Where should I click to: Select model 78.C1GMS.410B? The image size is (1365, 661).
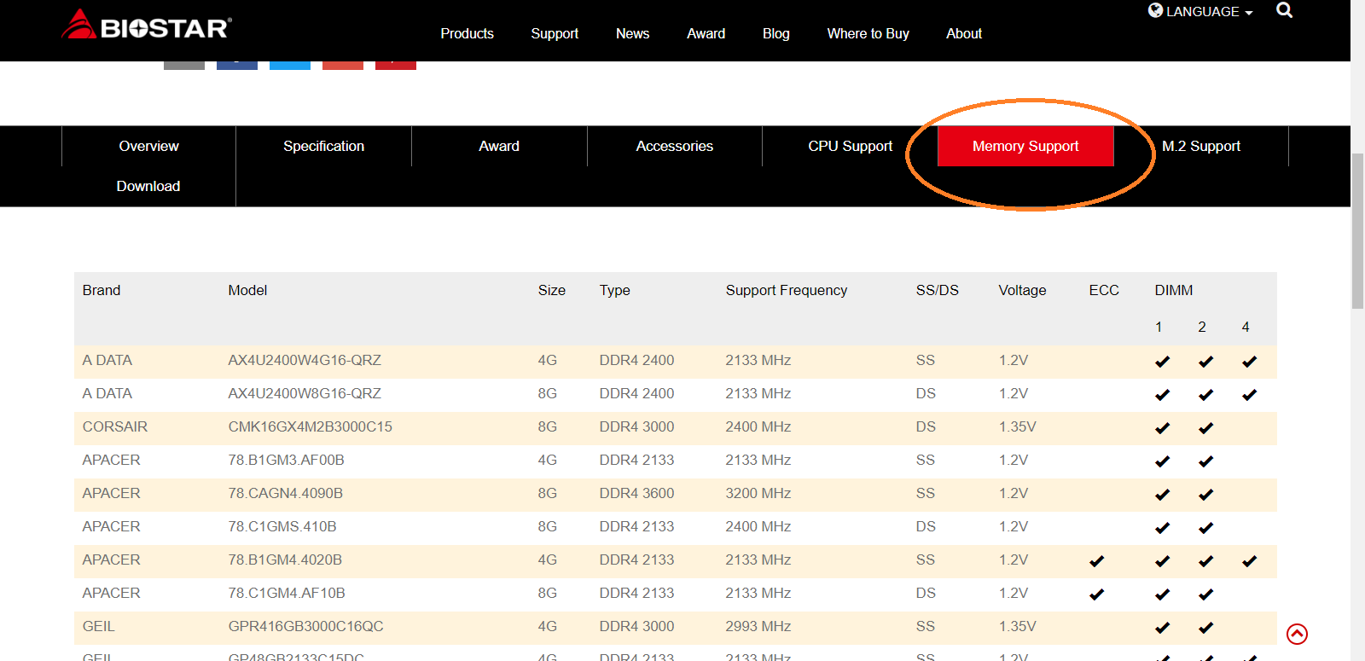click(282, 526)
